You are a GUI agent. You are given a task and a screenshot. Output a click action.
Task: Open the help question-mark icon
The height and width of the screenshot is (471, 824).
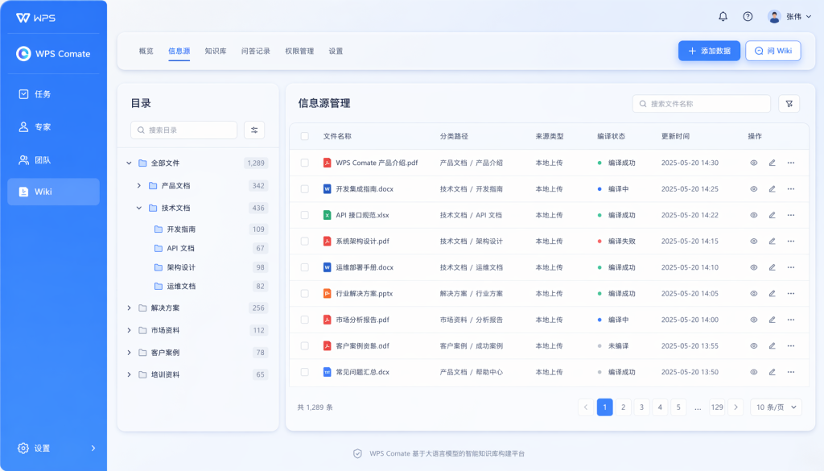pyautogui.click(x=748, y=16)
